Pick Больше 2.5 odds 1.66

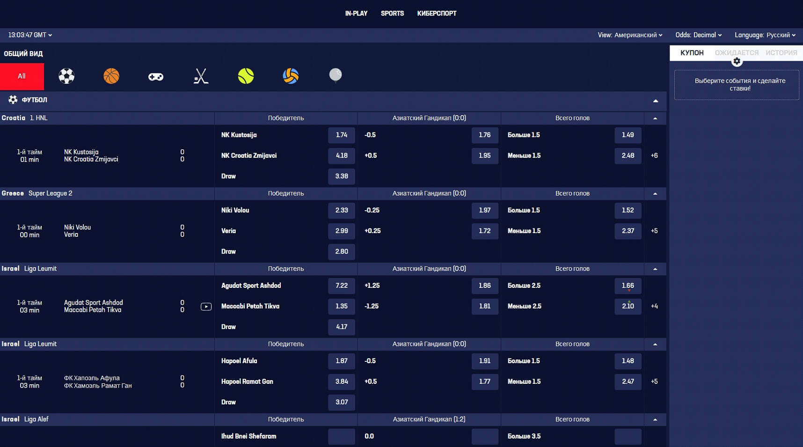click(628, 286)
